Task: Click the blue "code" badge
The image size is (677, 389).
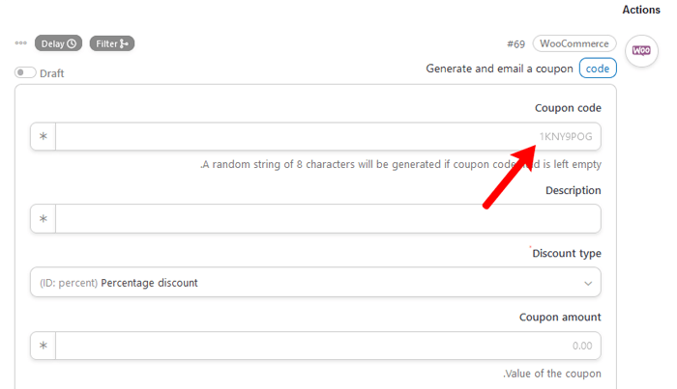Action: click(598, 69)
